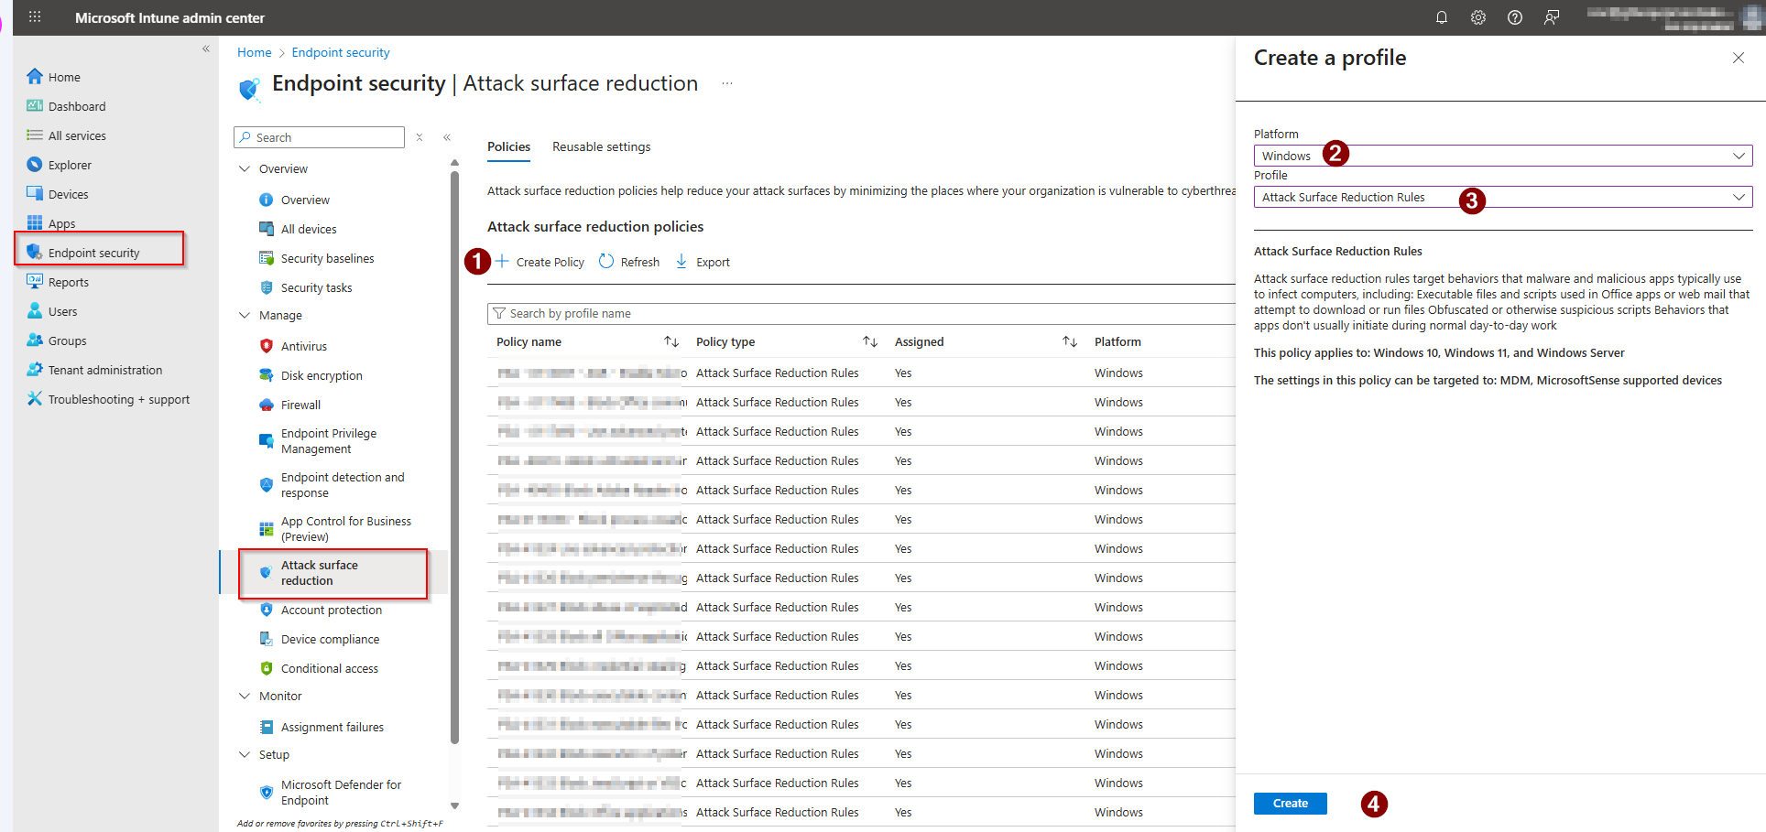
Task: Sort table by Policy name column
Action: click(671, 341)
